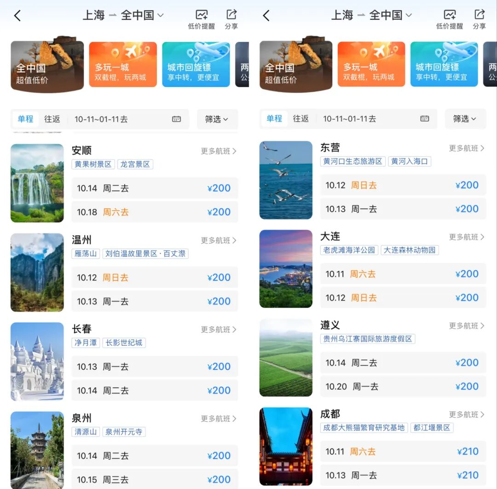The height and width of the screenshot is (489, 497).
Task: Tap the share (分享) icon at top right
Action: (x=231, y=15)
